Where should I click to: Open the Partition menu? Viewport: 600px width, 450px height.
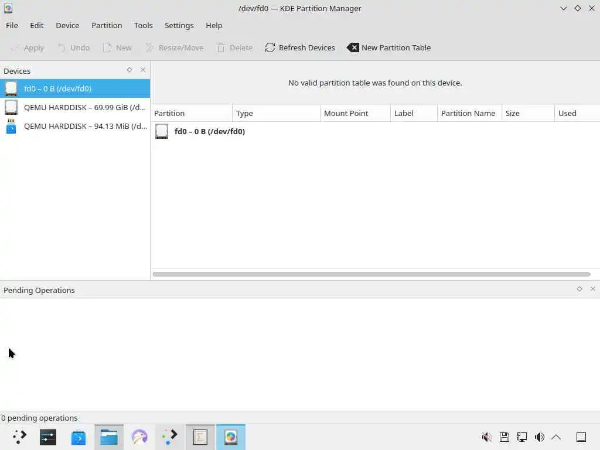(x=107, y=25)
